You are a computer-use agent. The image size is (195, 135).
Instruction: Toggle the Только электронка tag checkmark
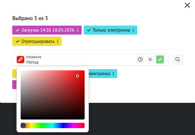pyautogui.click(x=89, y=30)
